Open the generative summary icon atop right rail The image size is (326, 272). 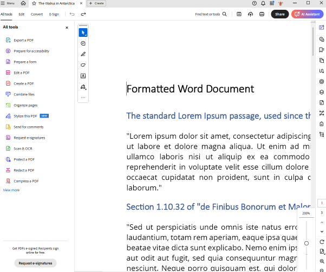(322, 27)
